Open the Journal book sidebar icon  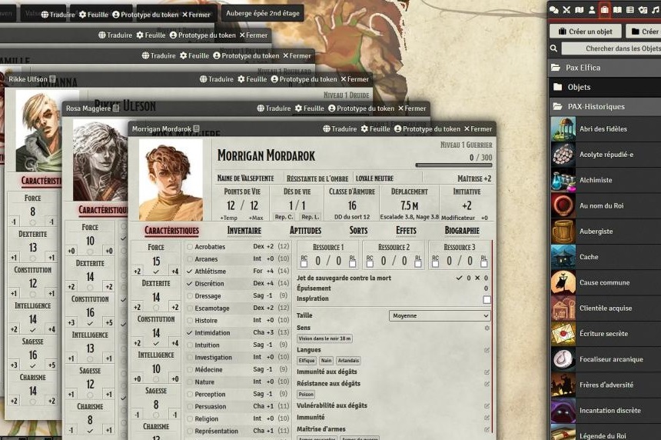(x=617, y=9)
